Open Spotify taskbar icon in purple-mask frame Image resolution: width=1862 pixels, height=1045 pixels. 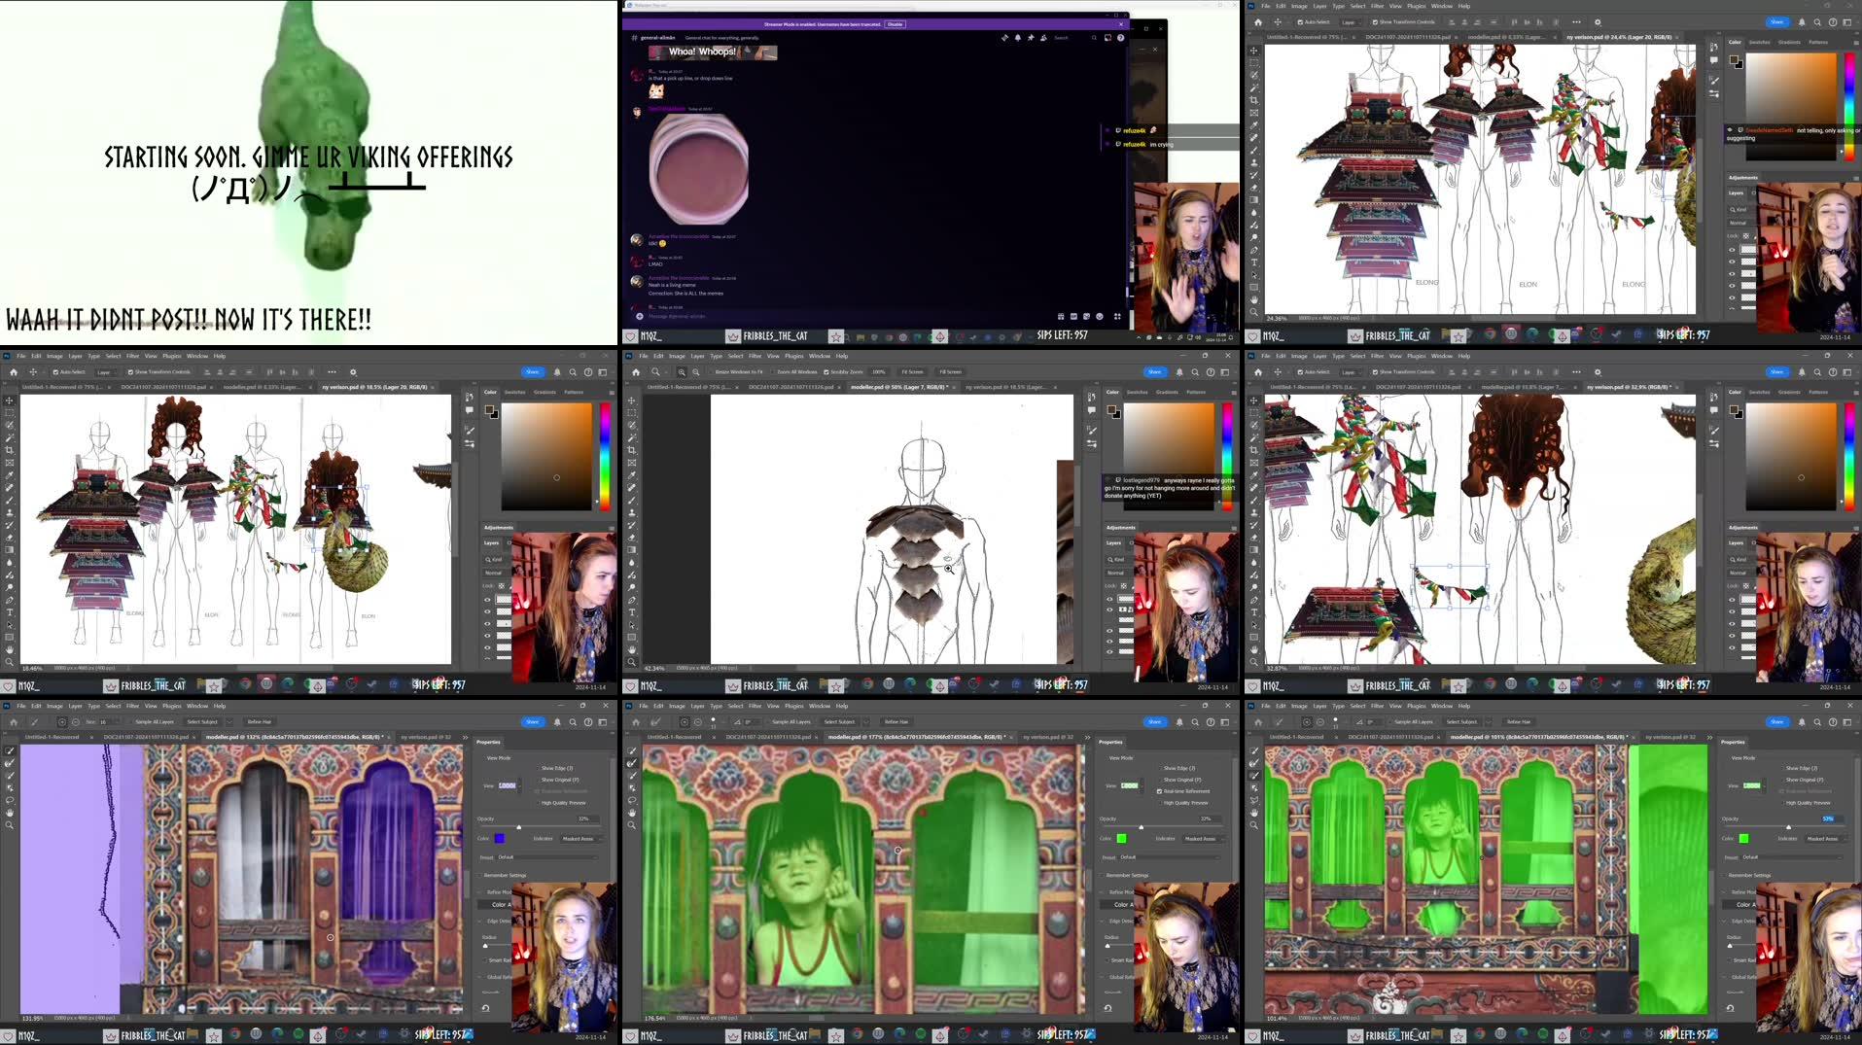point(299,1034)
